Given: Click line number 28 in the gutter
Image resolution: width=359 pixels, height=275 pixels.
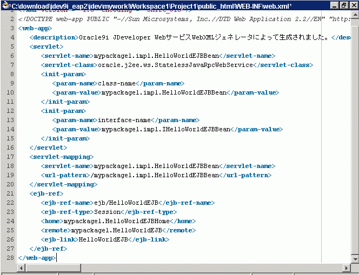Looking at the screenshot, I should tap(10, 258).
